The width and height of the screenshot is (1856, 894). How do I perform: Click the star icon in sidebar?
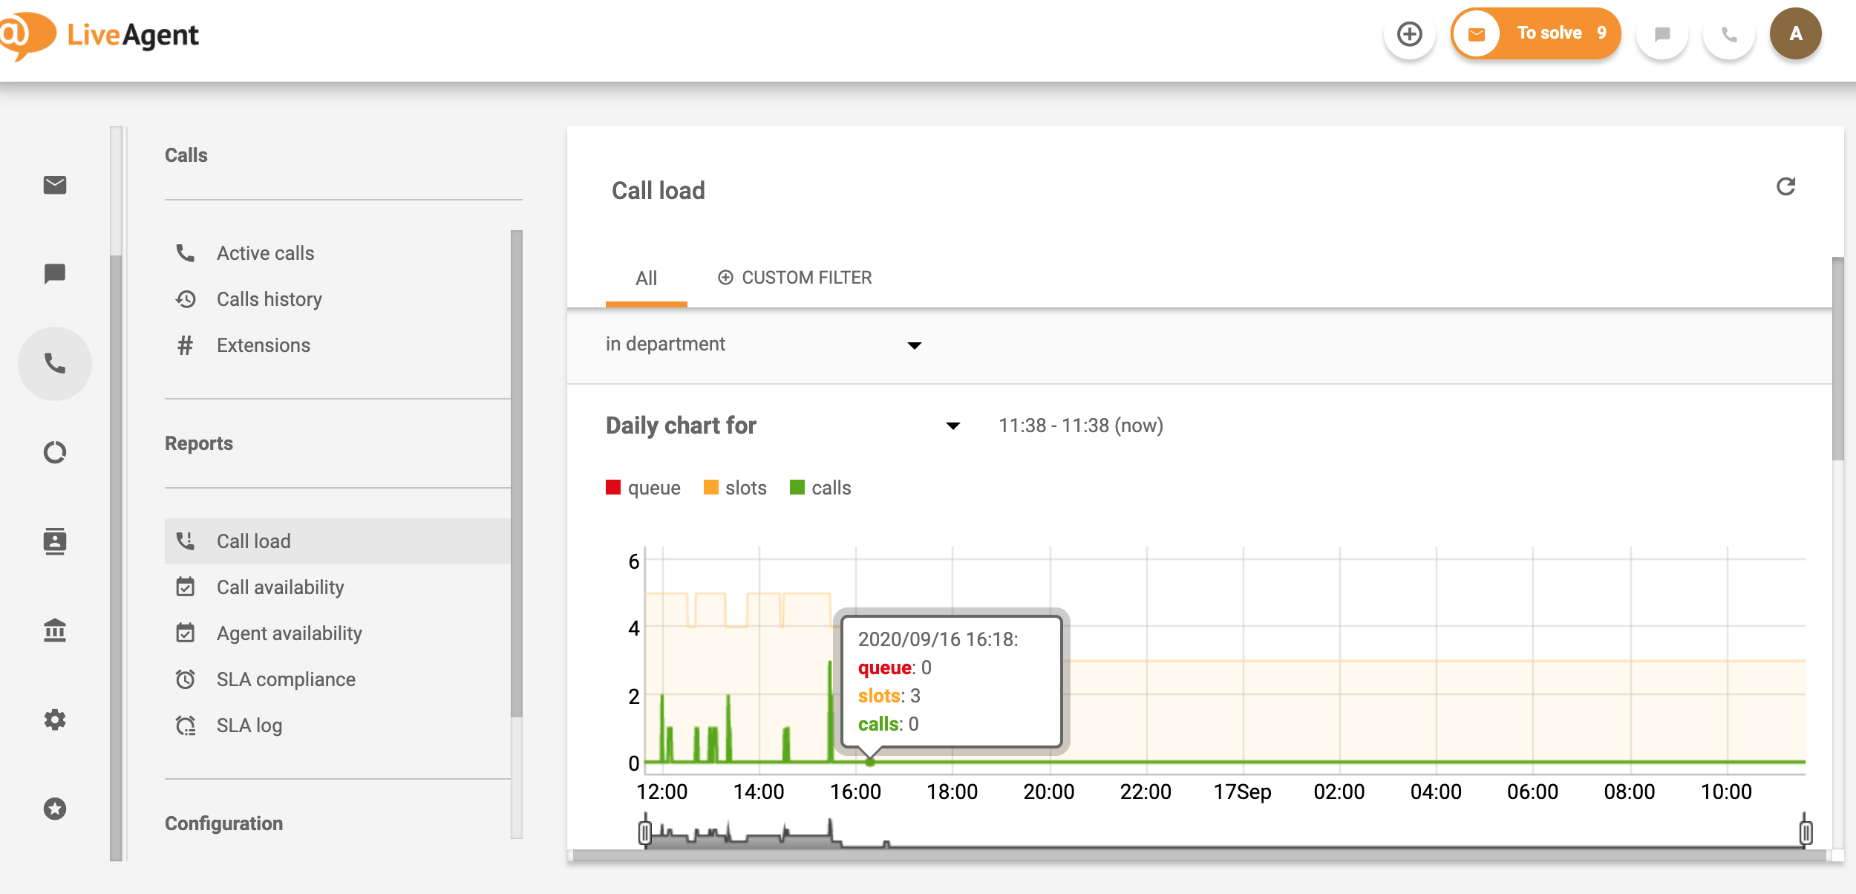(55, 809)
